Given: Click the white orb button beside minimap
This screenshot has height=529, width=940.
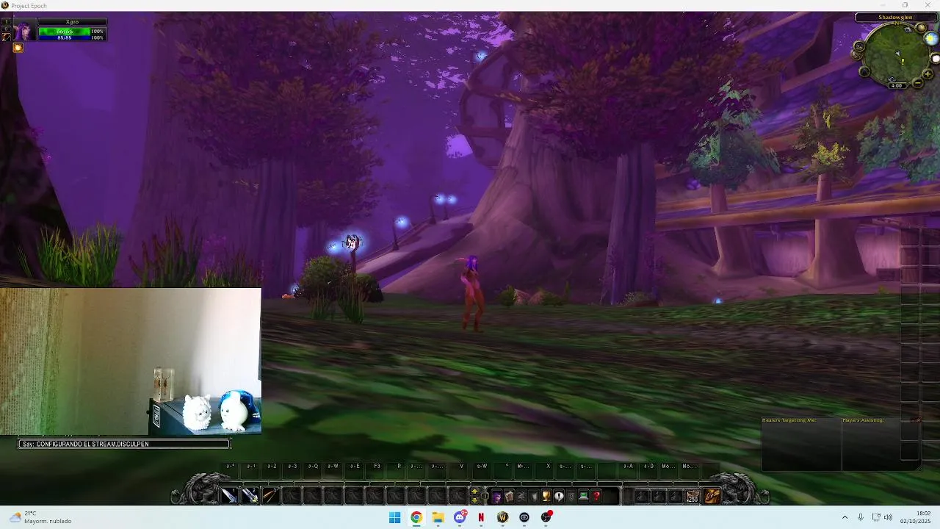Looking at the screenshot, I should pos(936,59).
